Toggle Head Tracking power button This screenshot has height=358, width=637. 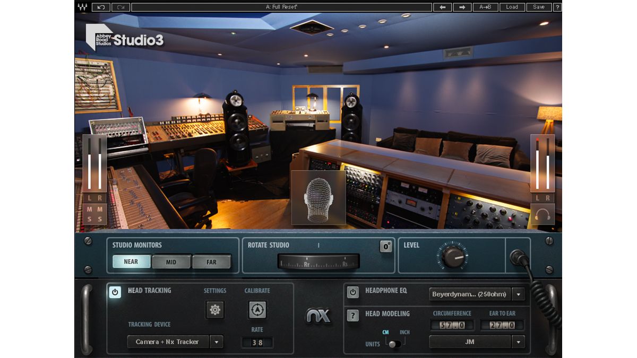pos(115,292)
